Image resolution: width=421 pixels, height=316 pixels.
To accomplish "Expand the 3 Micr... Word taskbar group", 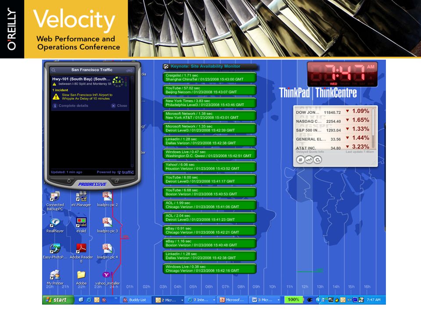I will (x=278, y=300).
